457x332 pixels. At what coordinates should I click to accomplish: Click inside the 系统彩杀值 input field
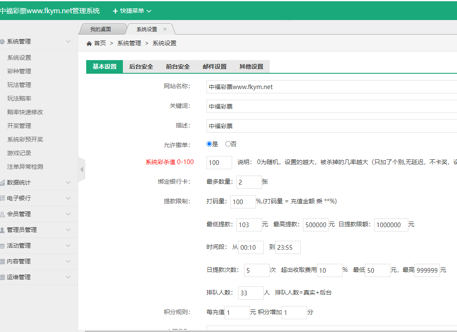coord(218,162)
